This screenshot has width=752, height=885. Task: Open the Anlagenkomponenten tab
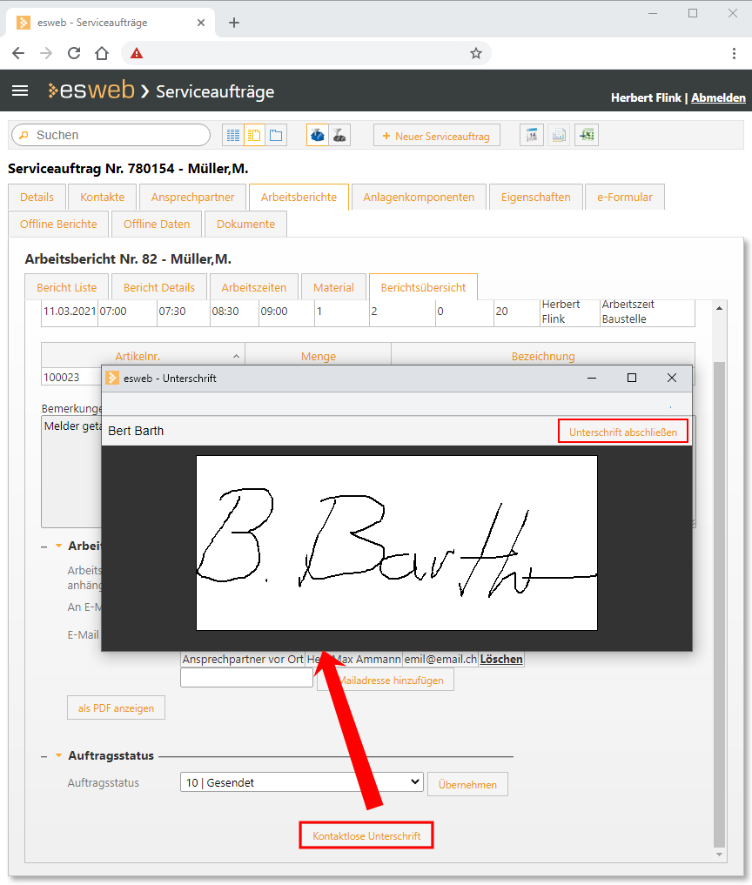tap(419, 197)
